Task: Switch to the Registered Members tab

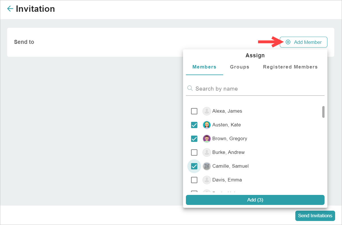Action: coord(290,67)
